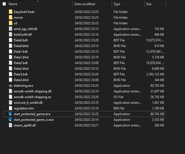Click the sd folder icon
The width and height of the screenshot is (185, 154).
pyautogui.click(x=11, y=23)
